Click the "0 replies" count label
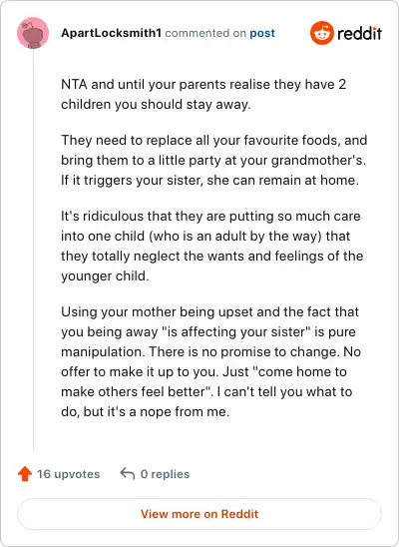The height and width of the screenshot is (547, 399). (165, 474)
